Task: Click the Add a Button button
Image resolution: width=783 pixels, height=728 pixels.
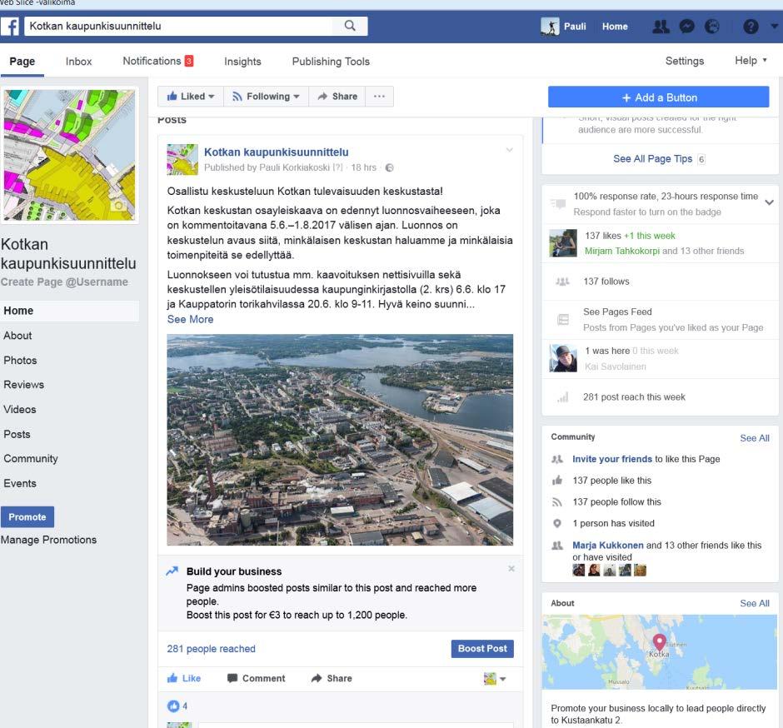Action: click(x=659, y=97)
